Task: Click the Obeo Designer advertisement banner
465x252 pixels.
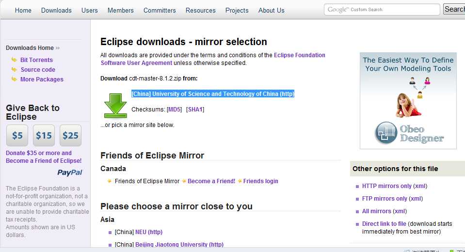Action: pos(408,101)
